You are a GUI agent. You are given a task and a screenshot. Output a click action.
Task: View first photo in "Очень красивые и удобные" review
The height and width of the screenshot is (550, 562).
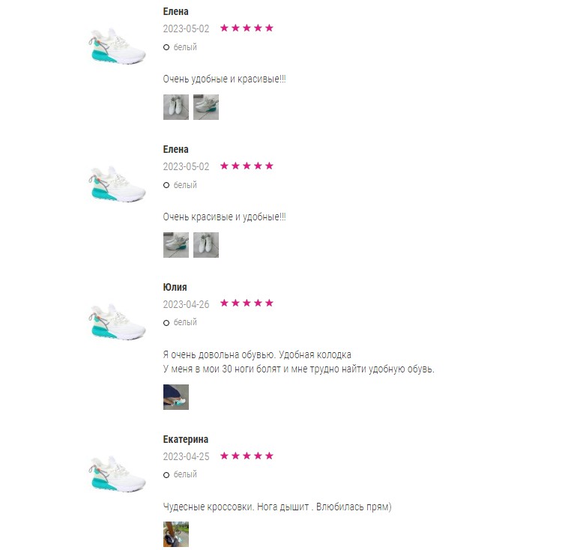click(175, 245)
